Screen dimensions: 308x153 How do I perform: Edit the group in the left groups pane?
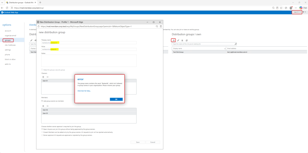point(31,40)
